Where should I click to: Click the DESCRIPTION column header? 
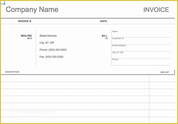pos(12,72)
